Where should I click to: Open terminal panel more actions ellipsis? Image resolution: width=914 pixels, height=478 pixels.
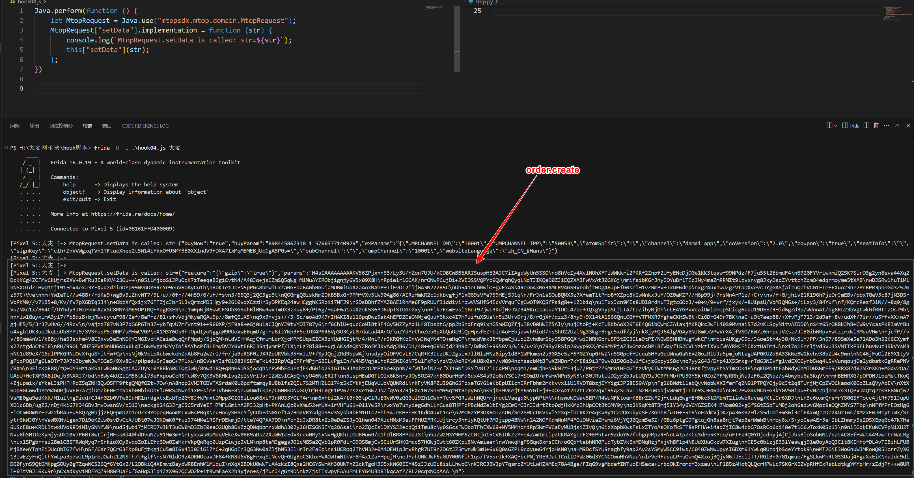886,126
